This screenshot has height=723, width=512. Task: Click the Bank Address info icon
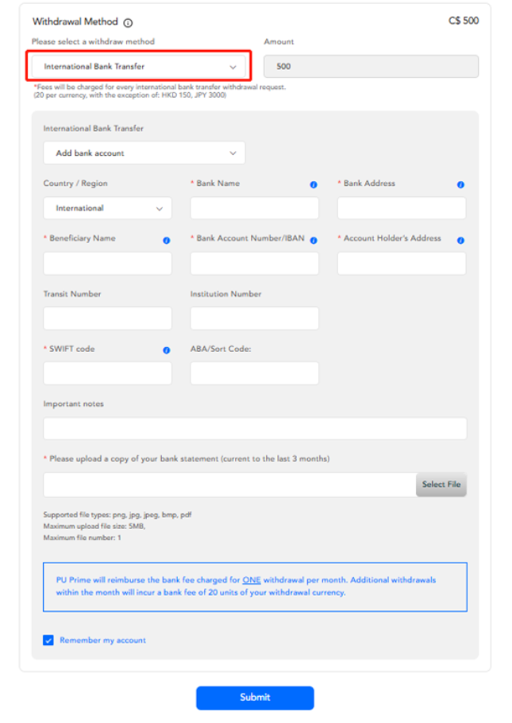[x=460, y=184]
